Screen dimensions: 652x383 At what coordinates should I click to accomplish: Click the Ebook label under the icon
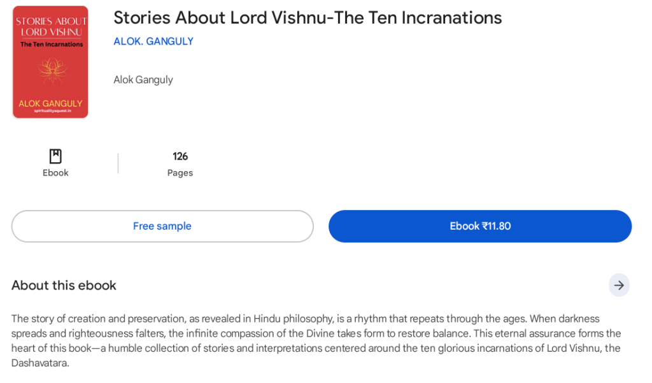click(55, 172)
